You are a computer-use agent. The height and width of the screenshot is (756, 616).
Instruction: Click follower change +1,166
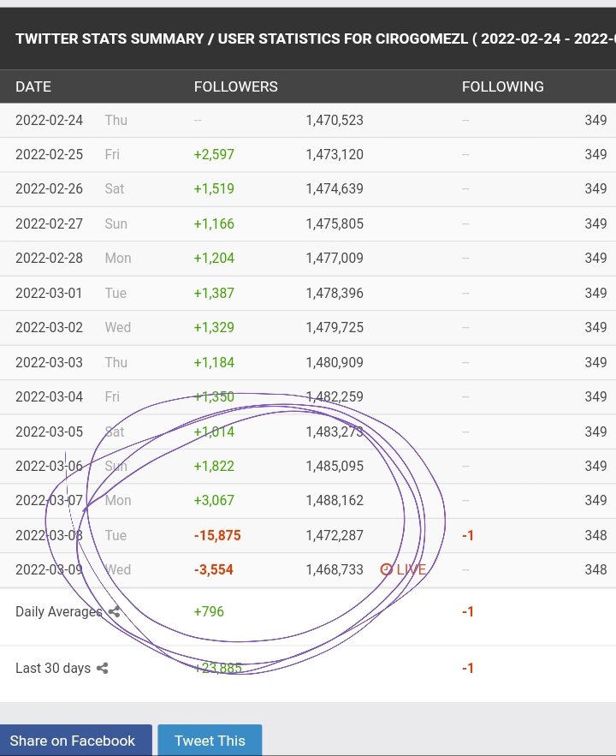[214, 223]
